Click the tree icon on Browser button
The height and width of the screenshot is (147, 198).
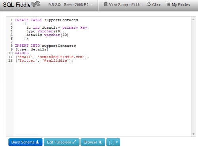tap(100, 142)
